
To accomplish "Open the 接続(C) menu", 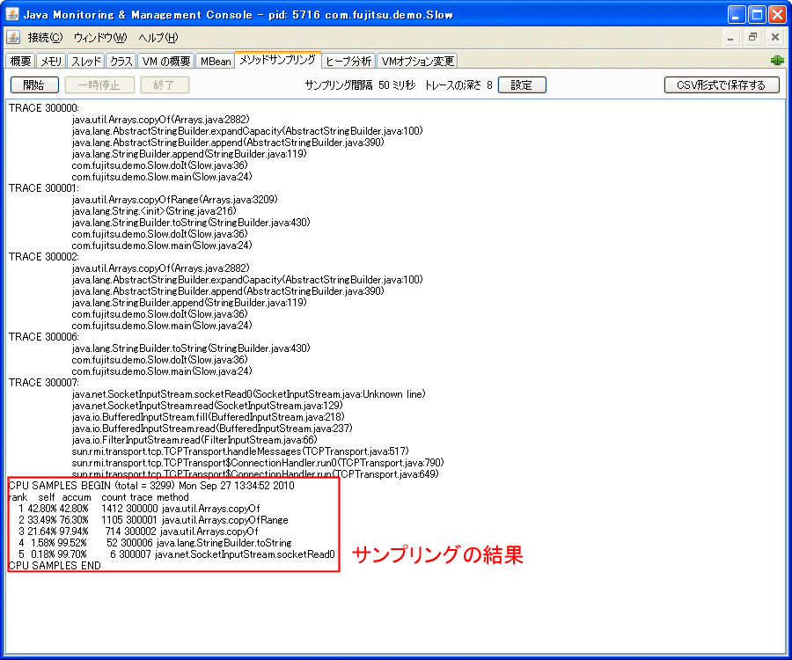I will 45,38.
